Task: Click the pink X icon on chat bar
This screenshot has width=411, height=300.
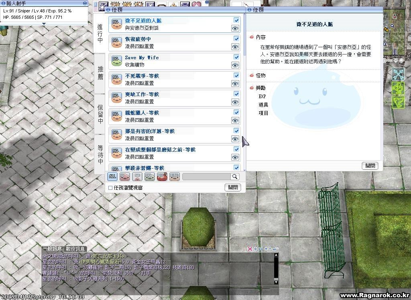Action: coord(250,249)
